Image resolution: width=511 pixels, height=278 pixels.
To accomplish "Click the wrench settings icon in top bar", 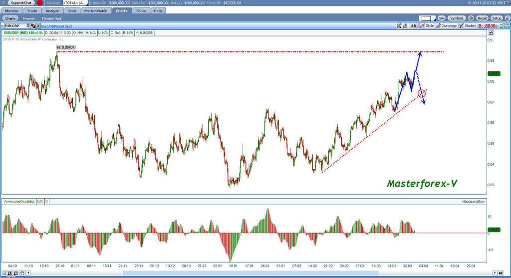I will coord(442,18).
